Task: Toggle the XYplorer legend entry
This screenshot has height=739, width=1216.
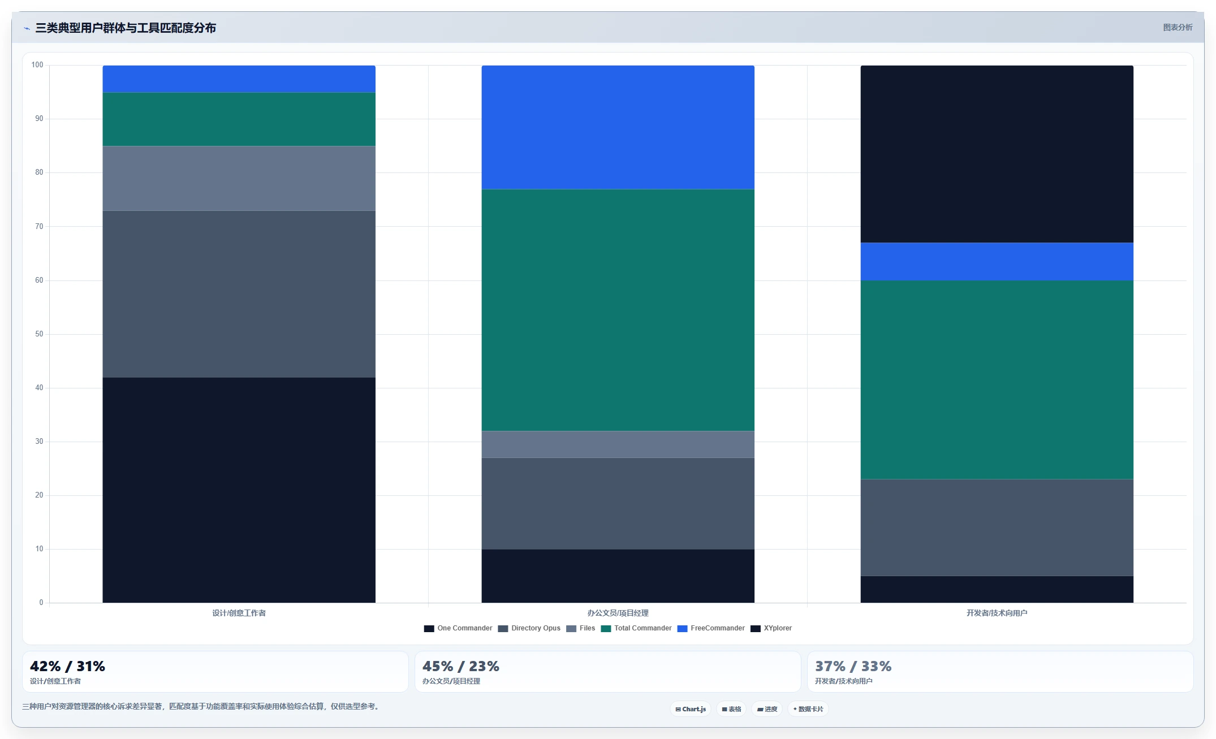Action: (771, 628)
